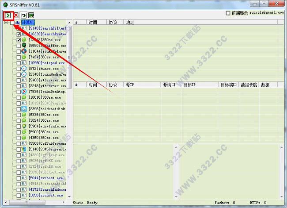Click icon of 360se.exe PID 6336
Viewport: 287px width, 208px height.
click(24, 115)
